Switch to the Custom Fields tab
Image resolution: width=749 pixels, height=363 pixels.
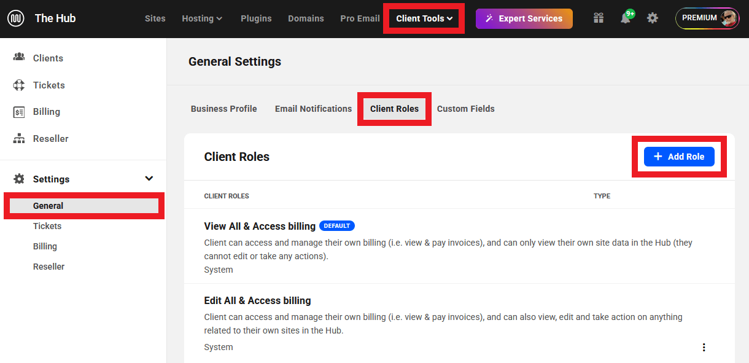465,109
